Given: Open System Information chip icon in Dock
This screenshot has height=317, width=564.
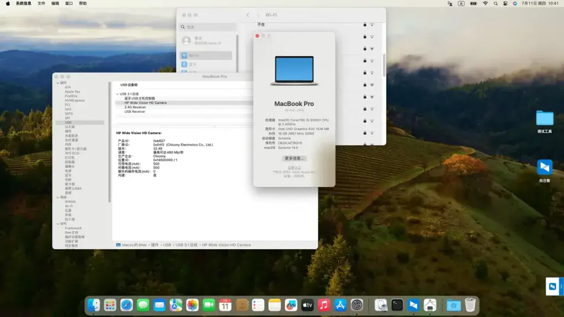Looking at the screenshot, I should tap(430, 305).
